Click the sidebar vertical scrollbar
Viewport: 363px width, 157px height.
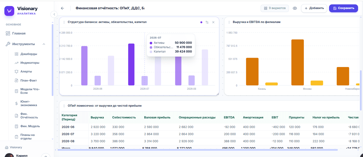(52, 60)
